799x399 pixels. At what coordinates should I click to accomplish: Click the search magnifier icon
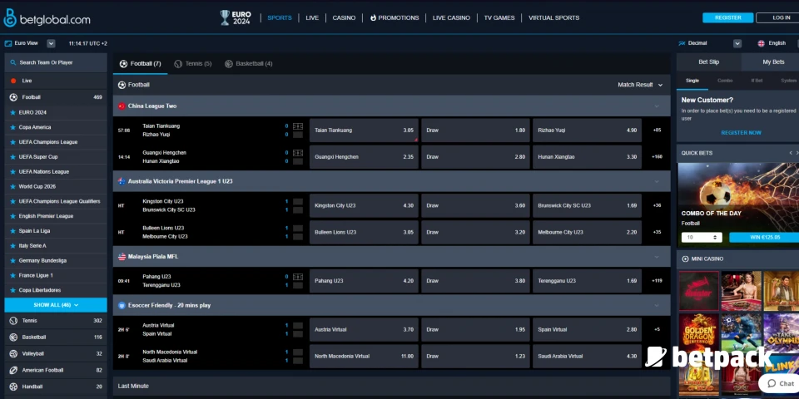[x=13, y=62]
